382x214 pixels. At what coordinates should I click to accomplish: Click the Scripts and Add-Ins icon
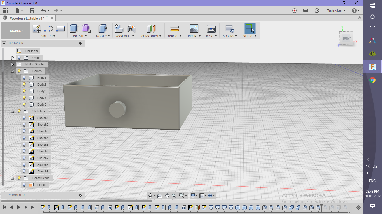tap(230, 29)
